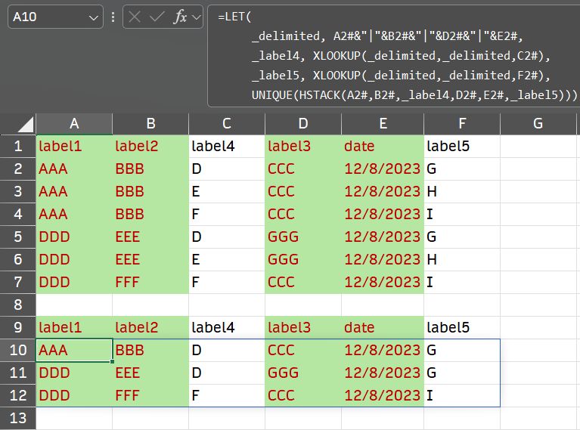Click cell C12 containing F

(227, 395)
